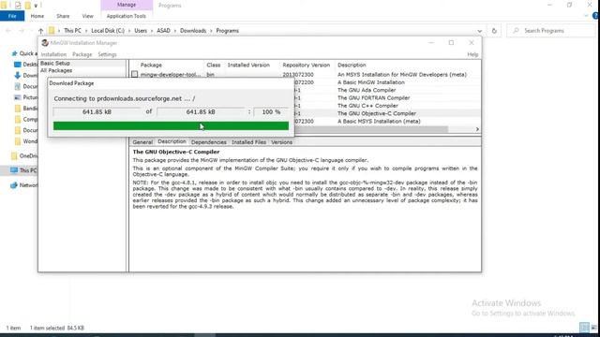Open the Help menu in MinGW
This screenshot has height=337, width=600.
point(472,54)
